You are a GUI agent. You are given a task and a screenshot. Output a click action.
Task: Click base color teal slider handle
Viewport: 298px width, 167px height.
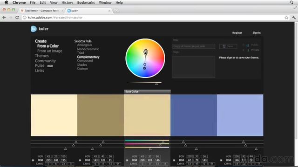[x=163, y=141]
